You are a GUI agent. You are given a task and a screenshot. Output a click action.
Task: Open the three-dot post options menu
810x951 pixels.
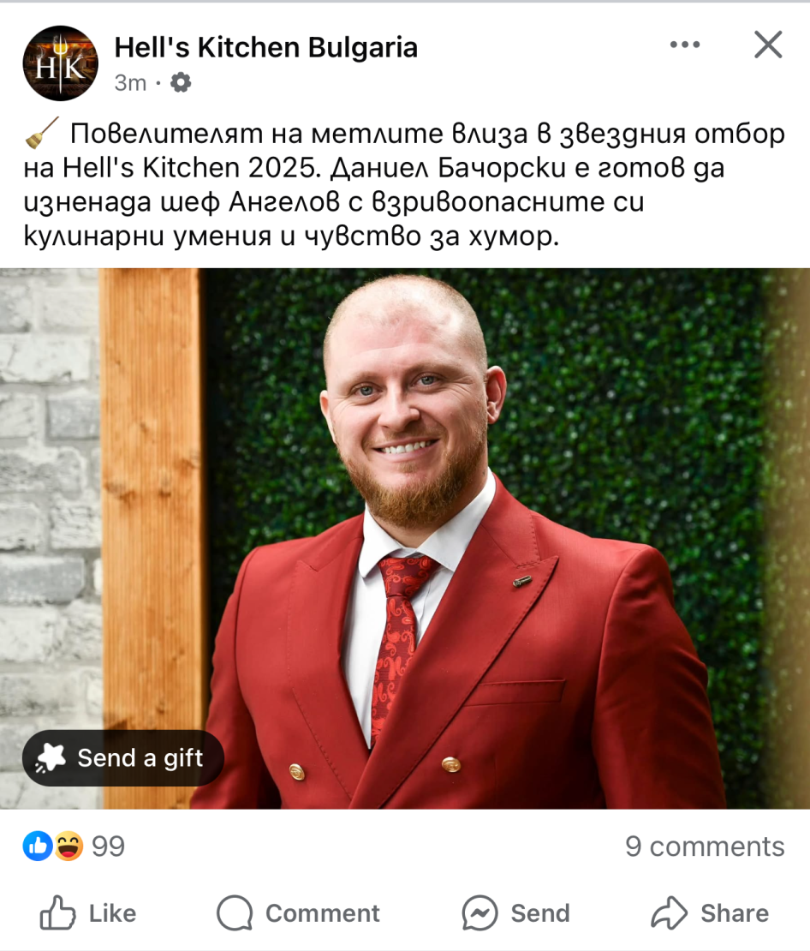point(685,45)
